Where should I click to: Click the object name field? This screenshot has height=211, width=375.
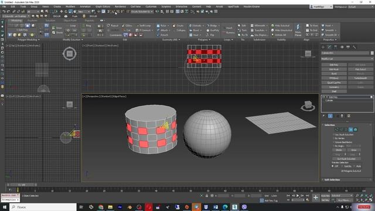345,53
